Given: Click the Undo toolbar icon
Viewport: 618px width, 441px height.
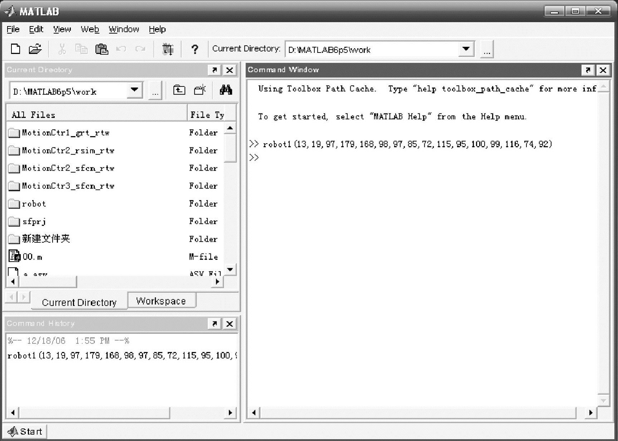Looking at the screenshot, I should (x=121, y=49).
